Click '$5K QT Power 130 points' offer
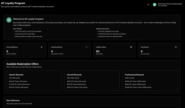 pyautogui.click(x=18, y=81)
